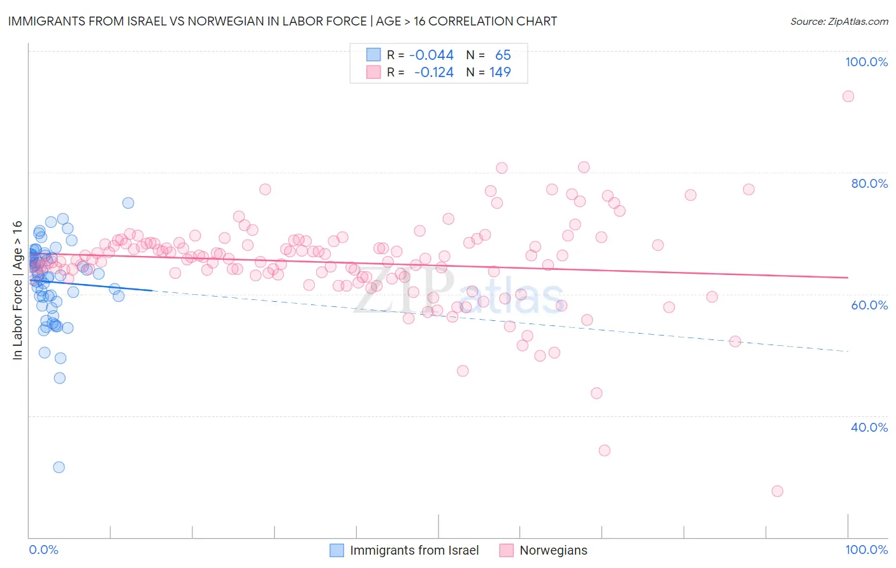Click the 80.0% y-axis label

click(869, 183)
